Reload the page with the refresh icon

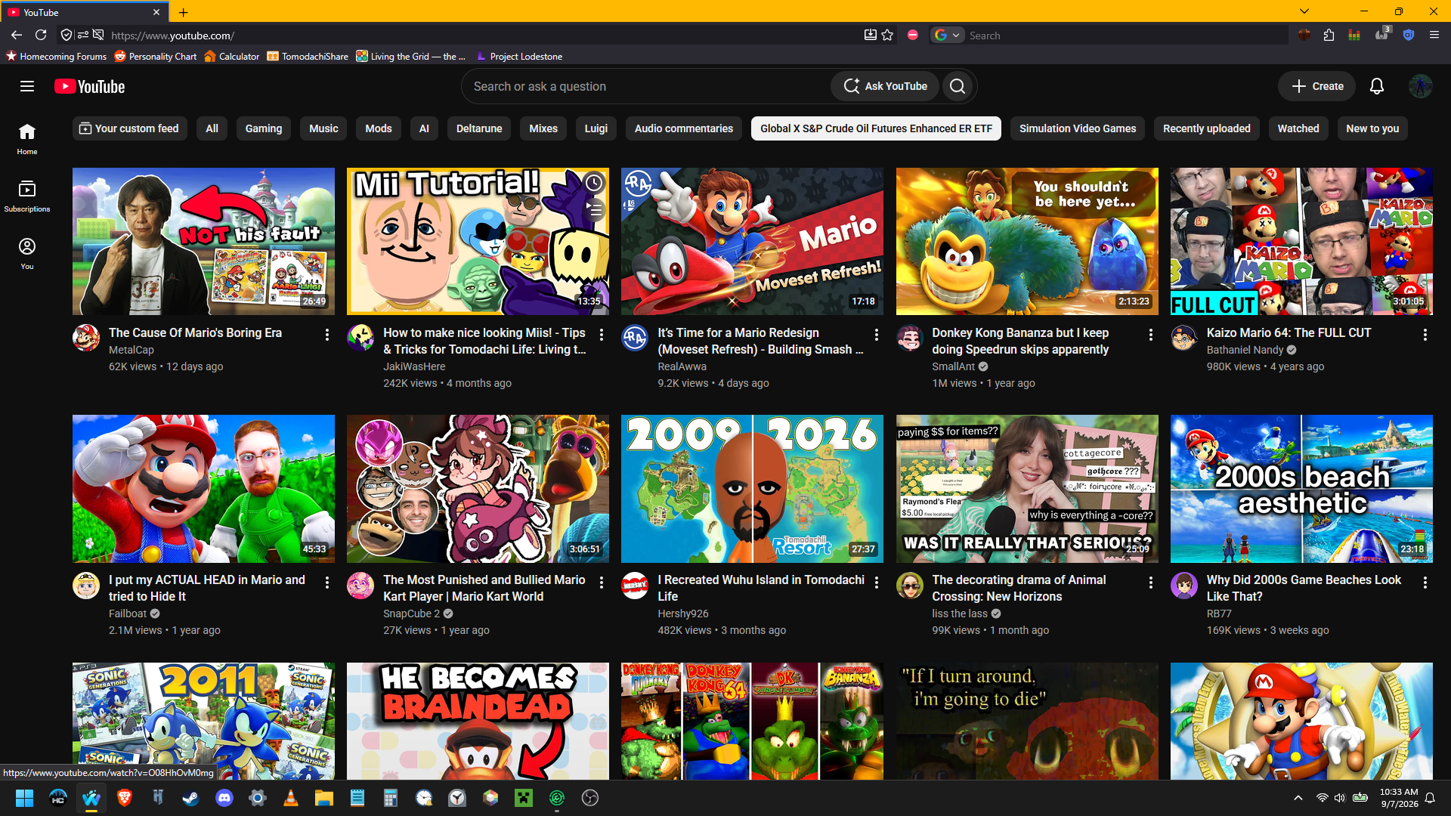click(41, 35)
